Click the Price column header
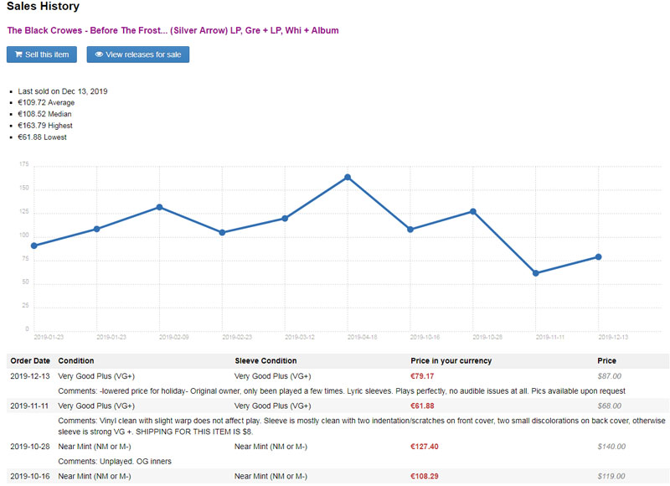 coord(606,361)
